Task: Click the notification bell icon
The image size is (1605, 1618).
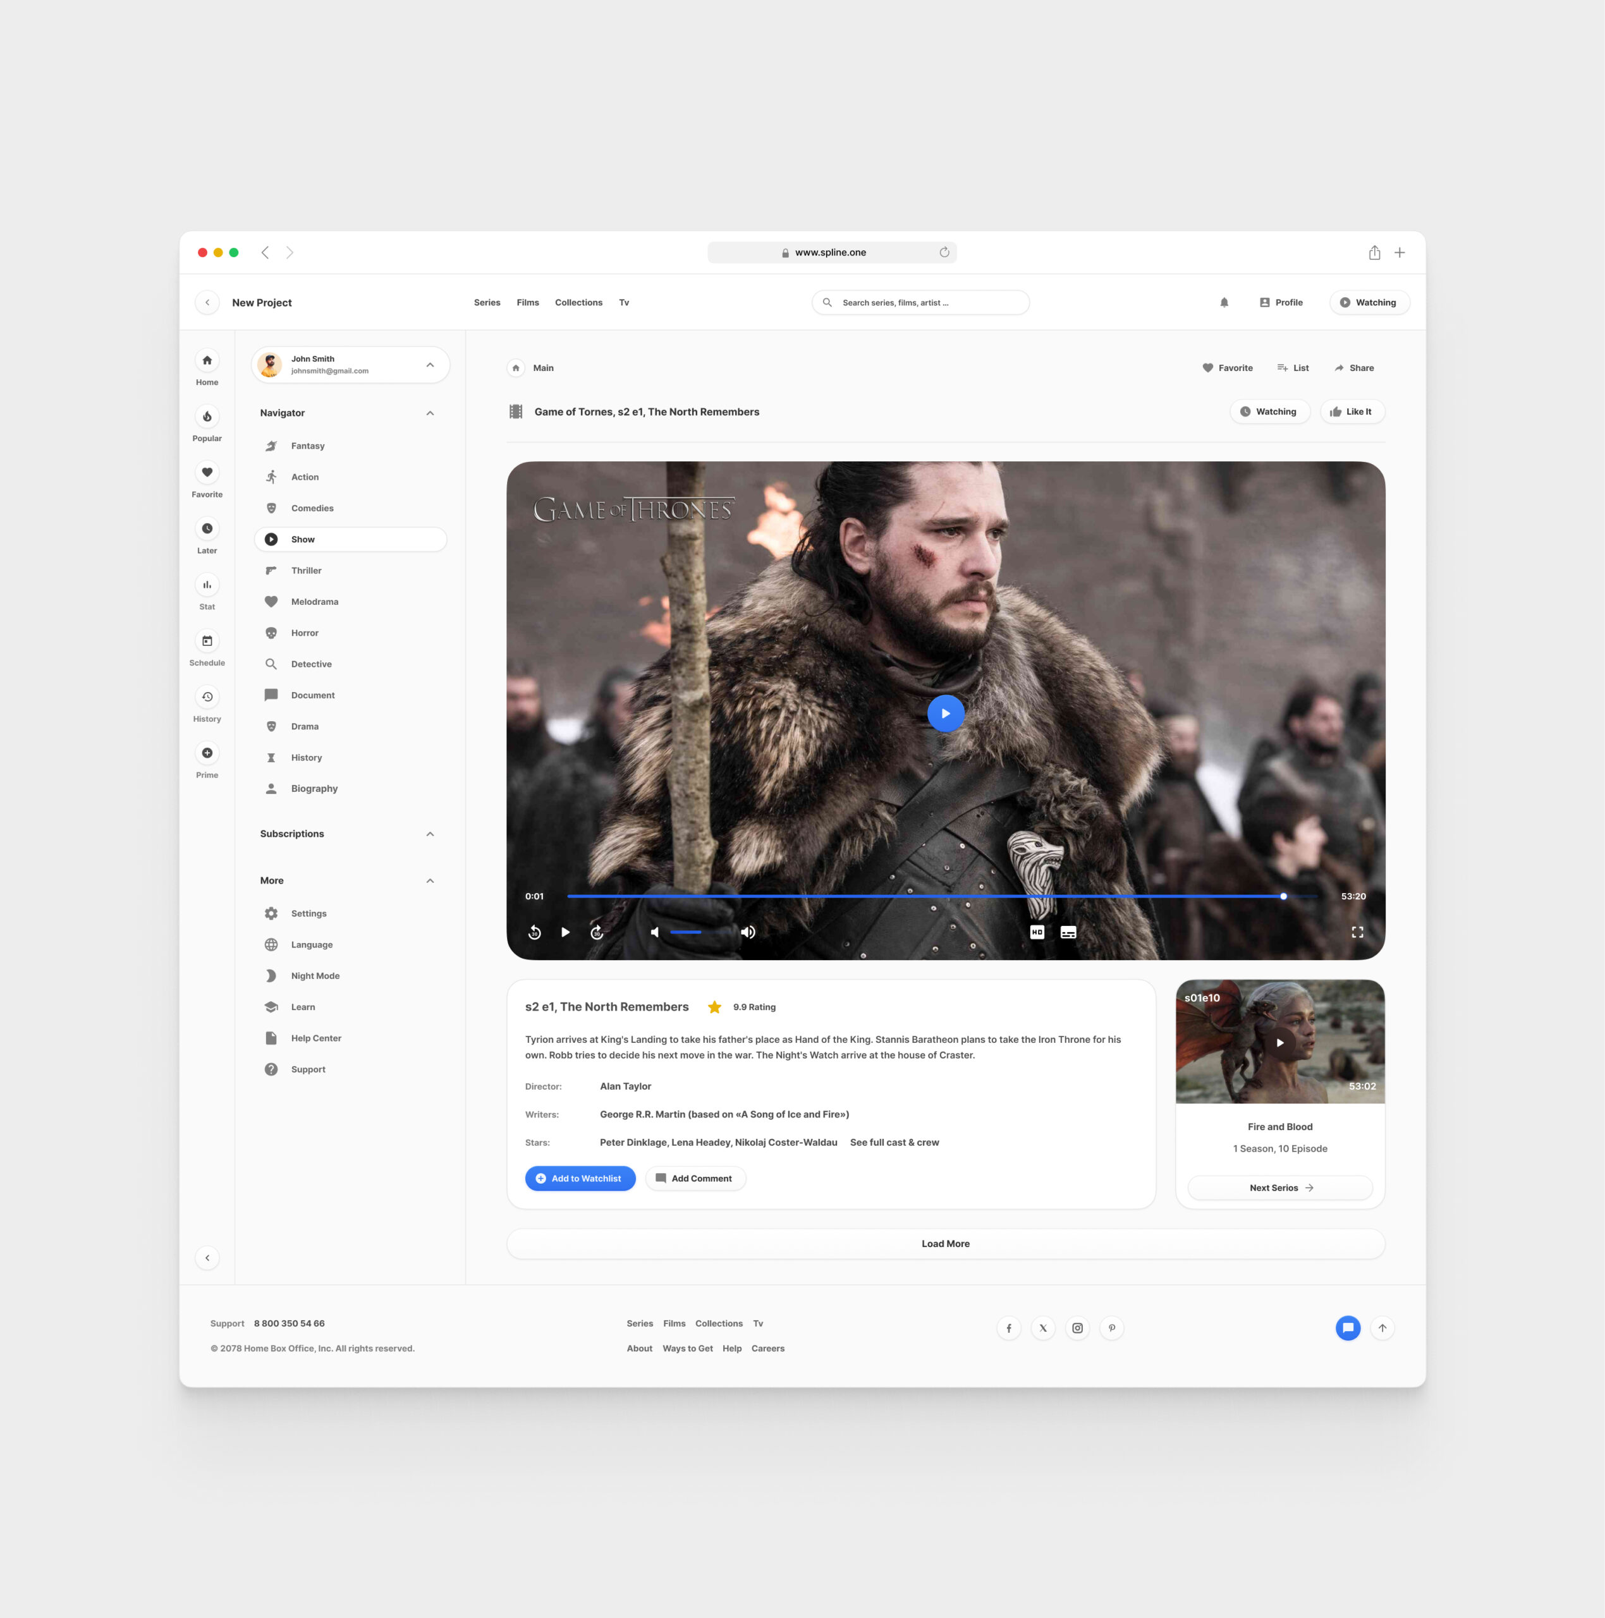Action: [x=1224, y=302]
